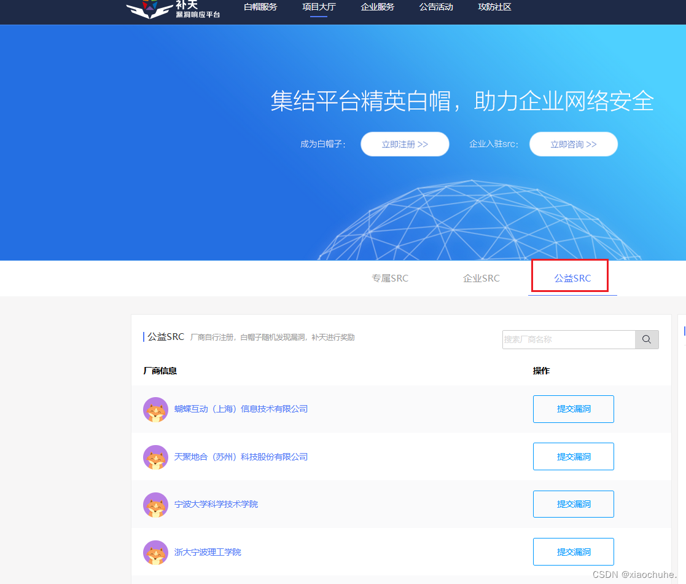Click the 立即咨询 button

coord(574,144)
